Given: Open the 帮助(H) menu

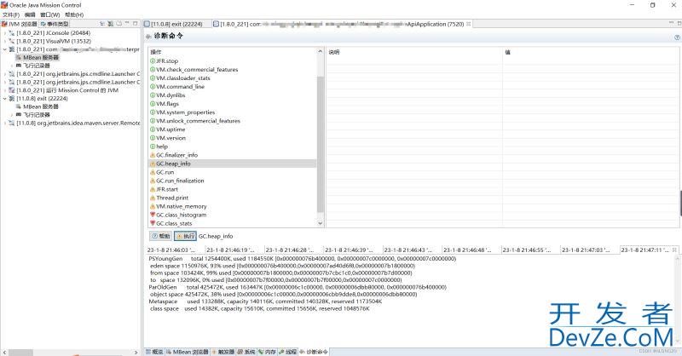Looking at the screenshot, I should click(x=74, y=14).
